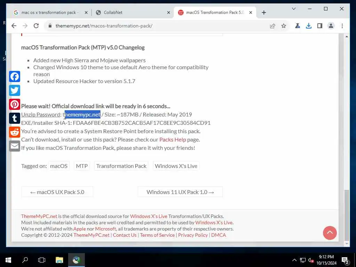Reload the current page
The height and width of the screenshot is (267, 356).
36,26
